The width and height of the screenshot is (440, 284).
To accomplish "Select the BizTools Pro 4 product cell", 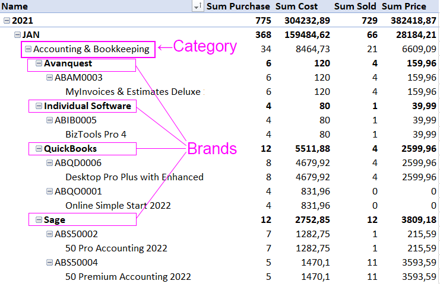I will point(96,135).
